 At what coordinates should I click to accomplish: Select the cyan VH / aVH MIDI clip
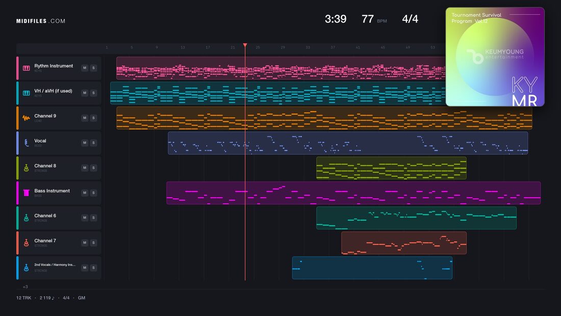click(x=278, y=93)
